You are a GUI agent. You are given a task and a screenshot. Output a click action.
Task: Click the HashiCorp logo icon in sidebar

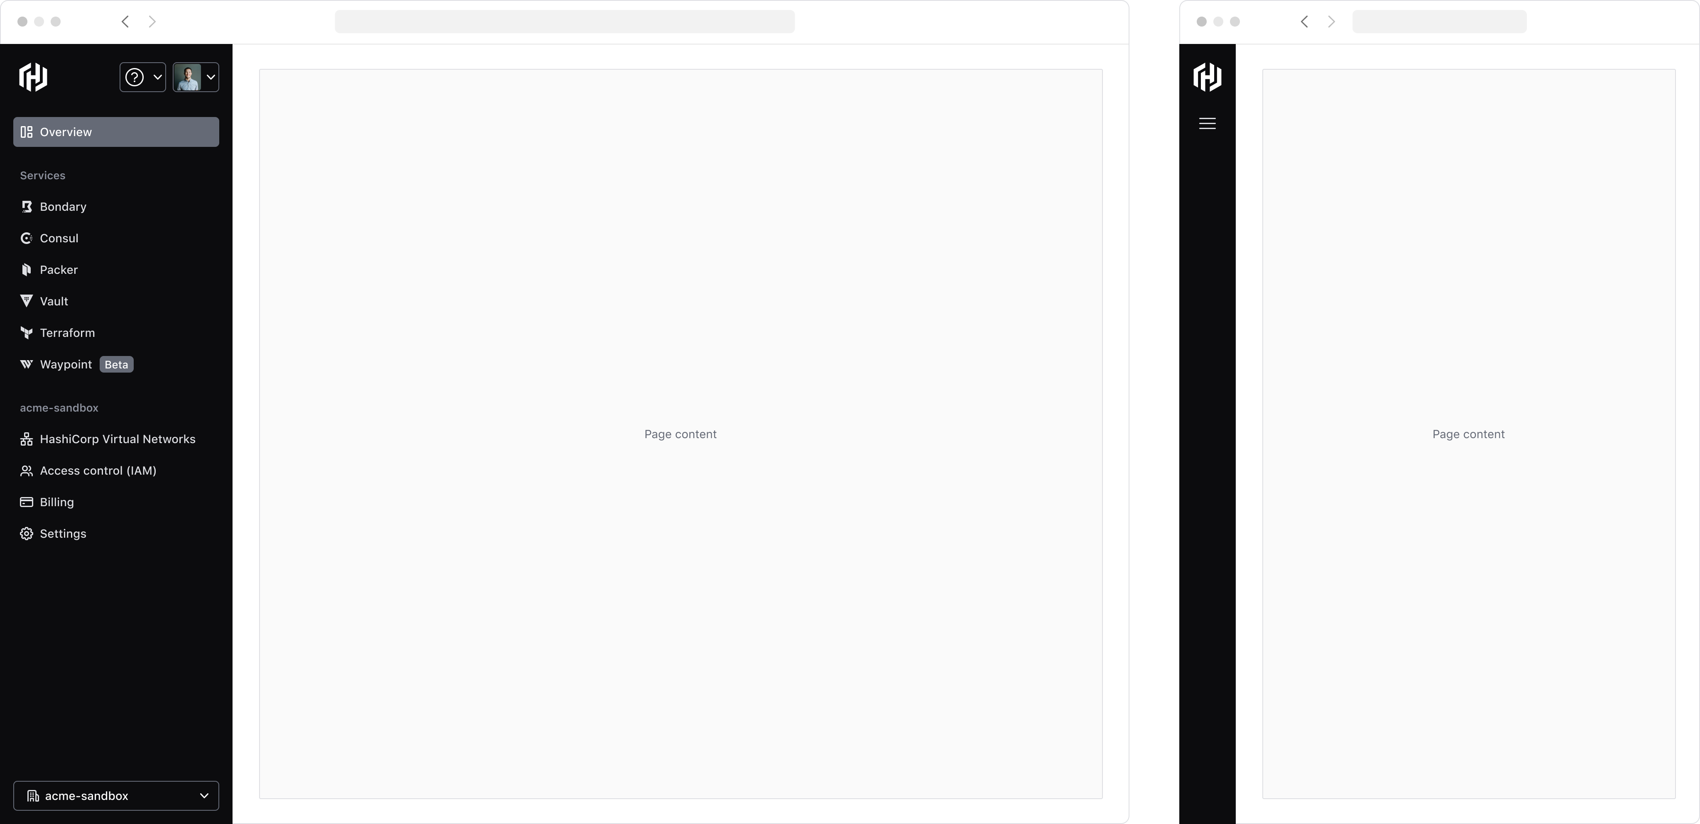pos(32,76)
